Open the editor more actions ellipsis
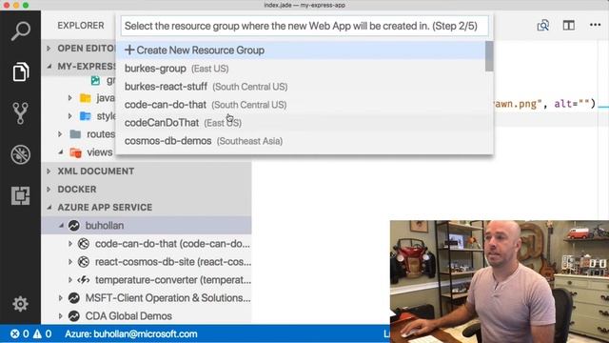Image resolution: width=609 pixels, height=343 pixels. (595, 26)
